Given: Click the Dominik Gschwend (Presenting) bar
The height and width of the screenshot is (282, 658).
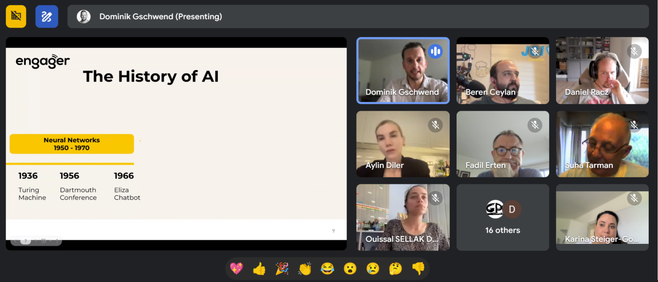Looking at the screenshot, I should (358, 17).
